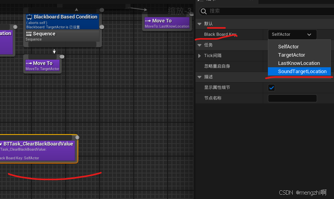Choose SoundTargetLocation from the key list
The width and height of the screenshot is (334, 199).
point(299,72)
